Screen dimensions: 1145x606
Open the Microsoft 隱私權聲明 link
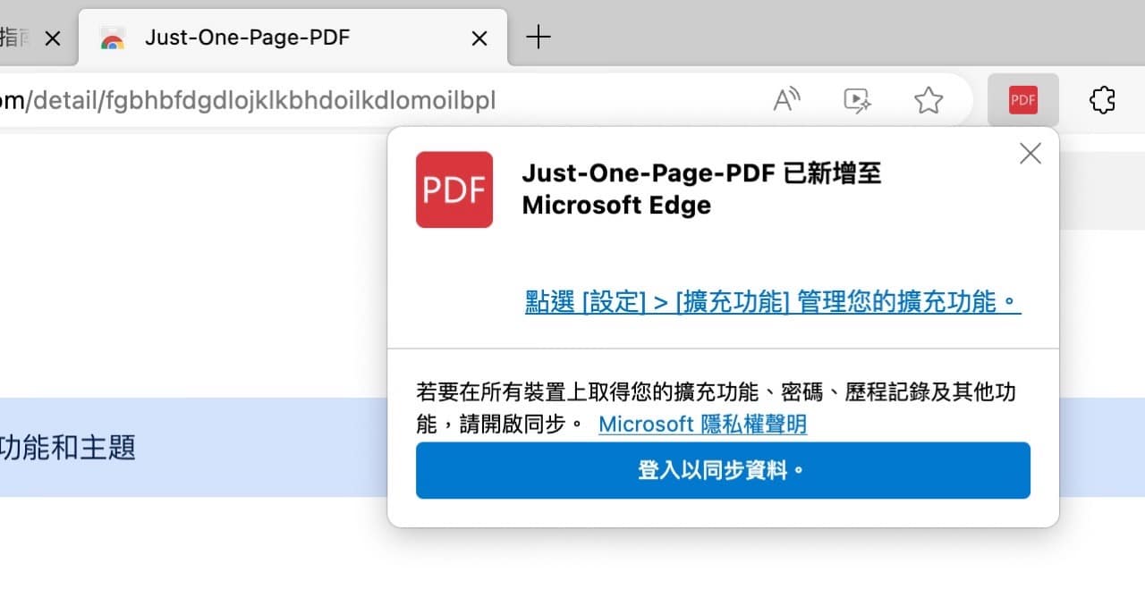(702, 424)
